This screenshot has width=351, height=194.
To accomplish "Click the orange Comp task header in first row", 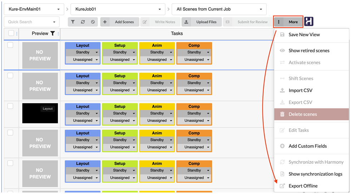I will 194,45.
